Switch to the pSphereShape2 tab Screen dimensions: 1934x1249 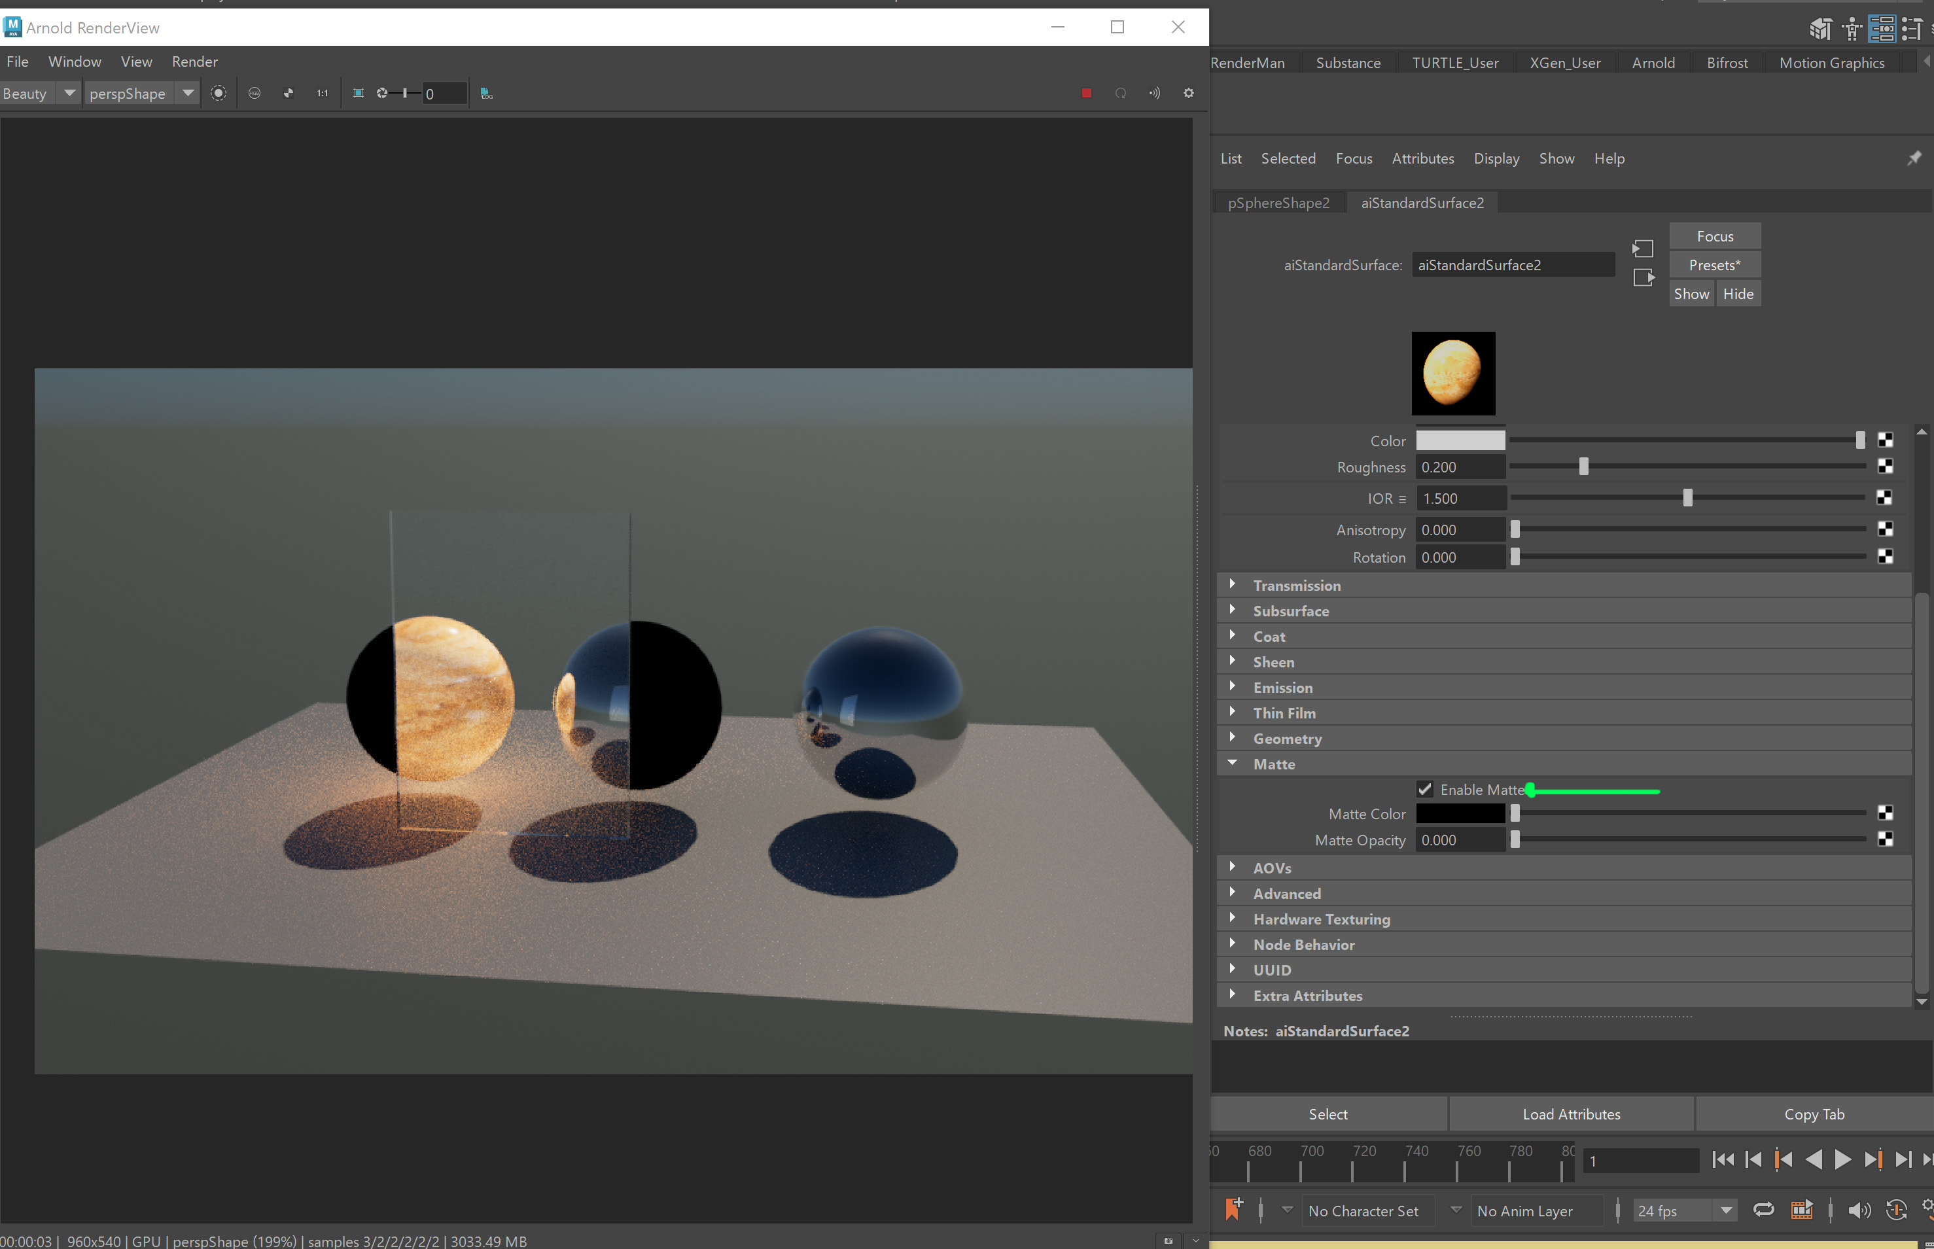[x=1279, y=202]
